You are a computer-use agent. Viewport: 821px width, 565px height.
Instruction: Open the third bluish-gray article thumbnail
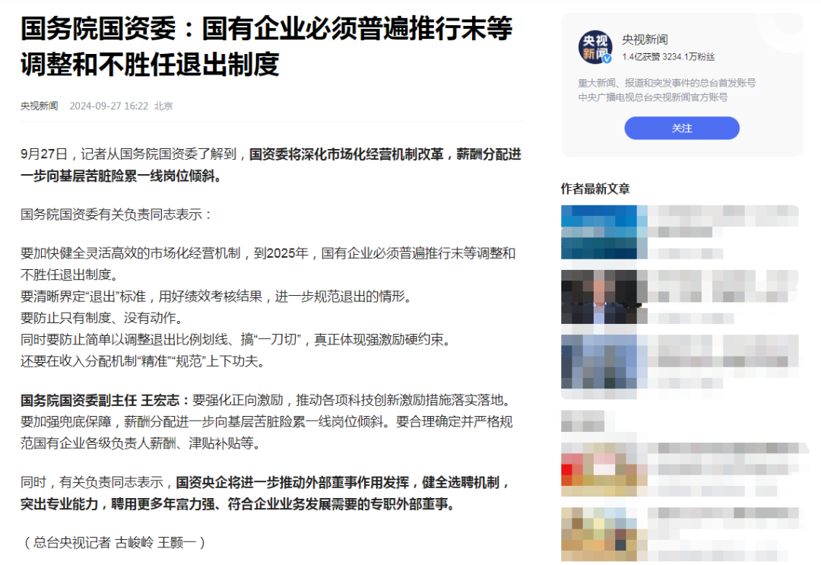point(604,362)
